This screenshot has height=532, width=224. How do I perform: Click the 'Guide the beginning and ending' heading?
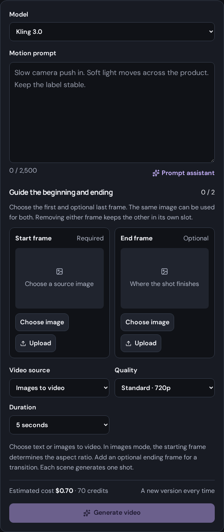[x=61, y=192]
